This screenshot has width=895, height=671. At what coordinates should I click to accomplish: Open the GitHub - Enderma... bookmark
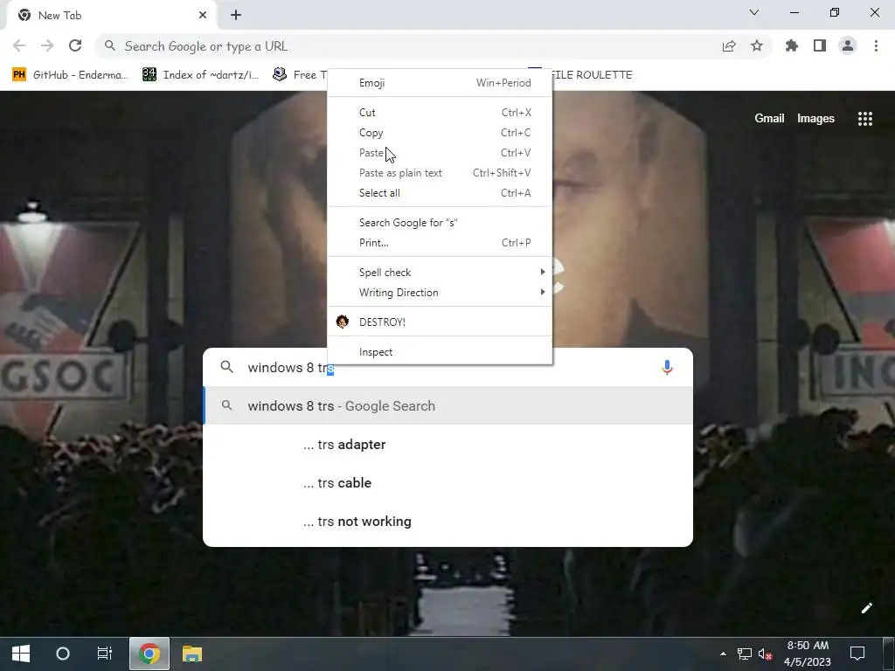(x=70, y=75)
